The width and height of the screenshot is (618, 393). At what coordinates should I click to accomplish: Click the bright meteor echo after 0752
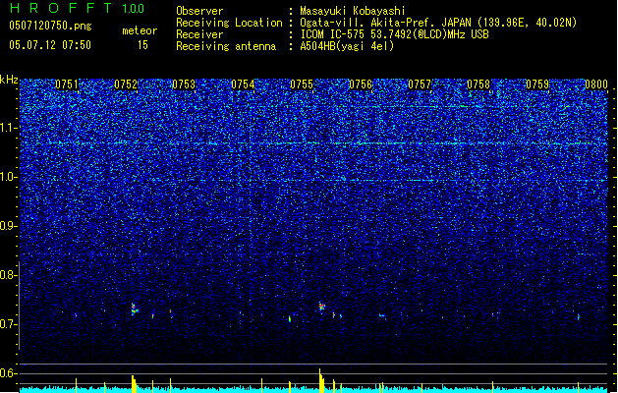134,309
